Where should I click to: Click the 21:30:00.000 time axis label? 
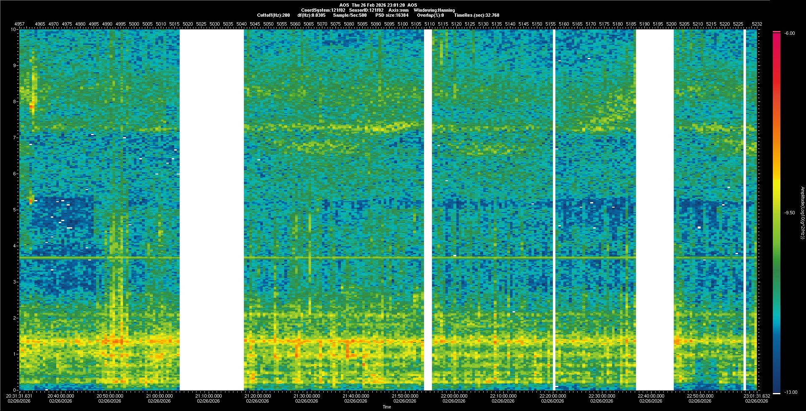coord(306,396)
